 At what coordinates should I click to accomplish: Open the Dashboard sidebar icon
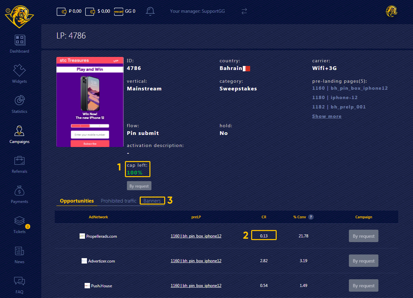pos(19,40)
